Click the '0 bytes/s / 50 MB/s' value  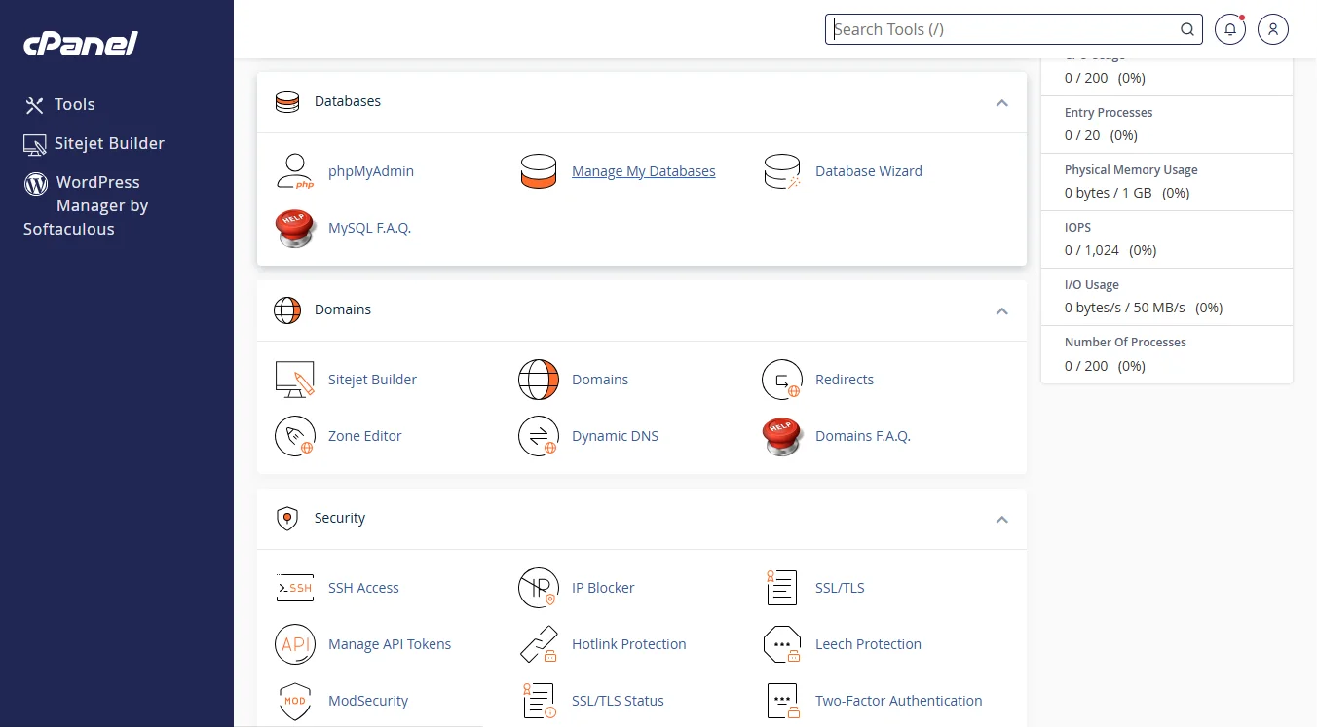[1125, 308]
